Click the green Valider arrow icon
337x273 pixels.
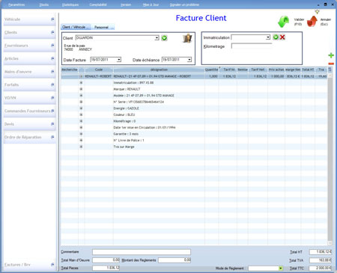click(x=284, y=22)
